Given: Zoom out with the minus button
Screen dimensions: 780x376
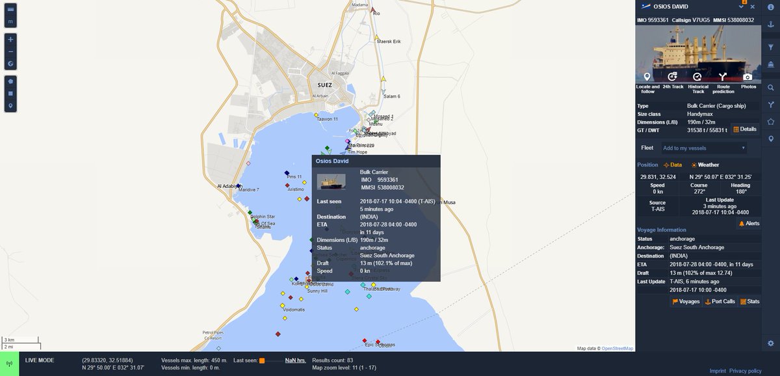Looking at the screenshot, I should pyautogui.click(x=10, y=51).
